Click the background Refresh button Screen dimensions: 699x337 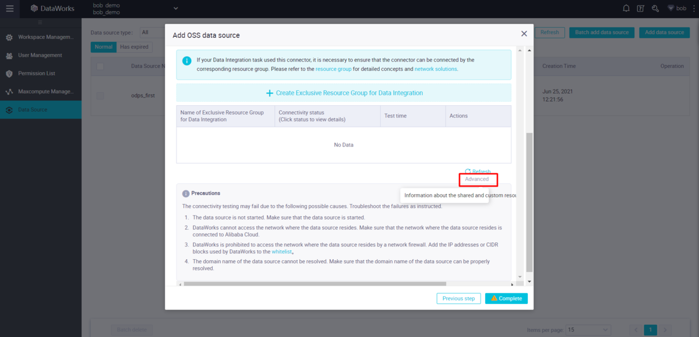coord(549,33)
